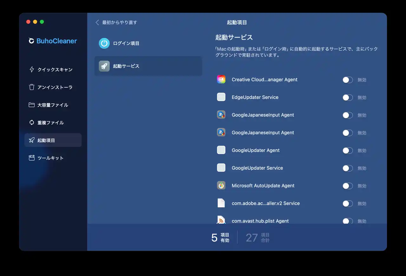Toggle Creative Cloud Manager Agent switch
Image resolution: width=406 pixels, height=276 pixels.
click(348, 80)
